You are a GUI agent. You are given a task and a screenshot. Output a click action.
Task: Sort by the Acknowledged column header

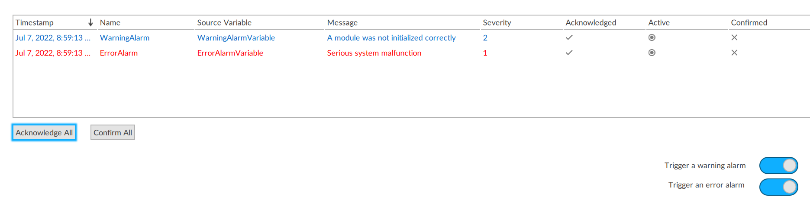591,22
